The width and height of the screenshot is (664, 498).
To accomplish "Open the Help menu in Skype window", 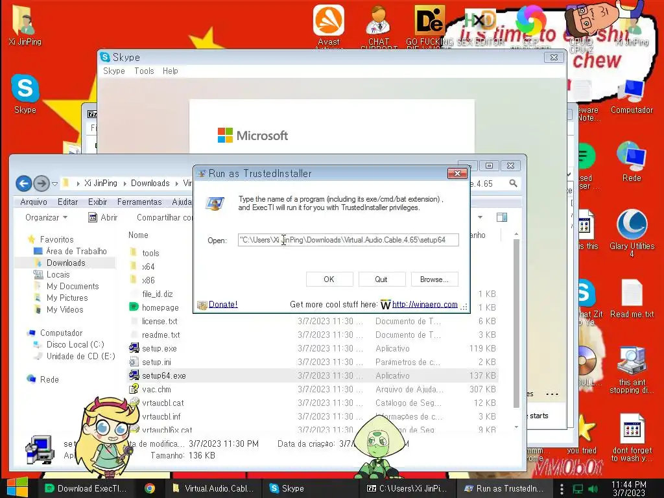I will tap(171, 71).
